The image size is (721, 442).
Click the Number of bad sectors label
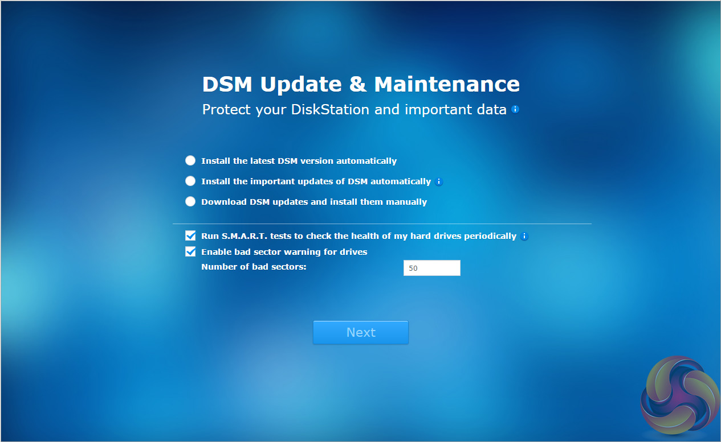(x=254, y=267)
